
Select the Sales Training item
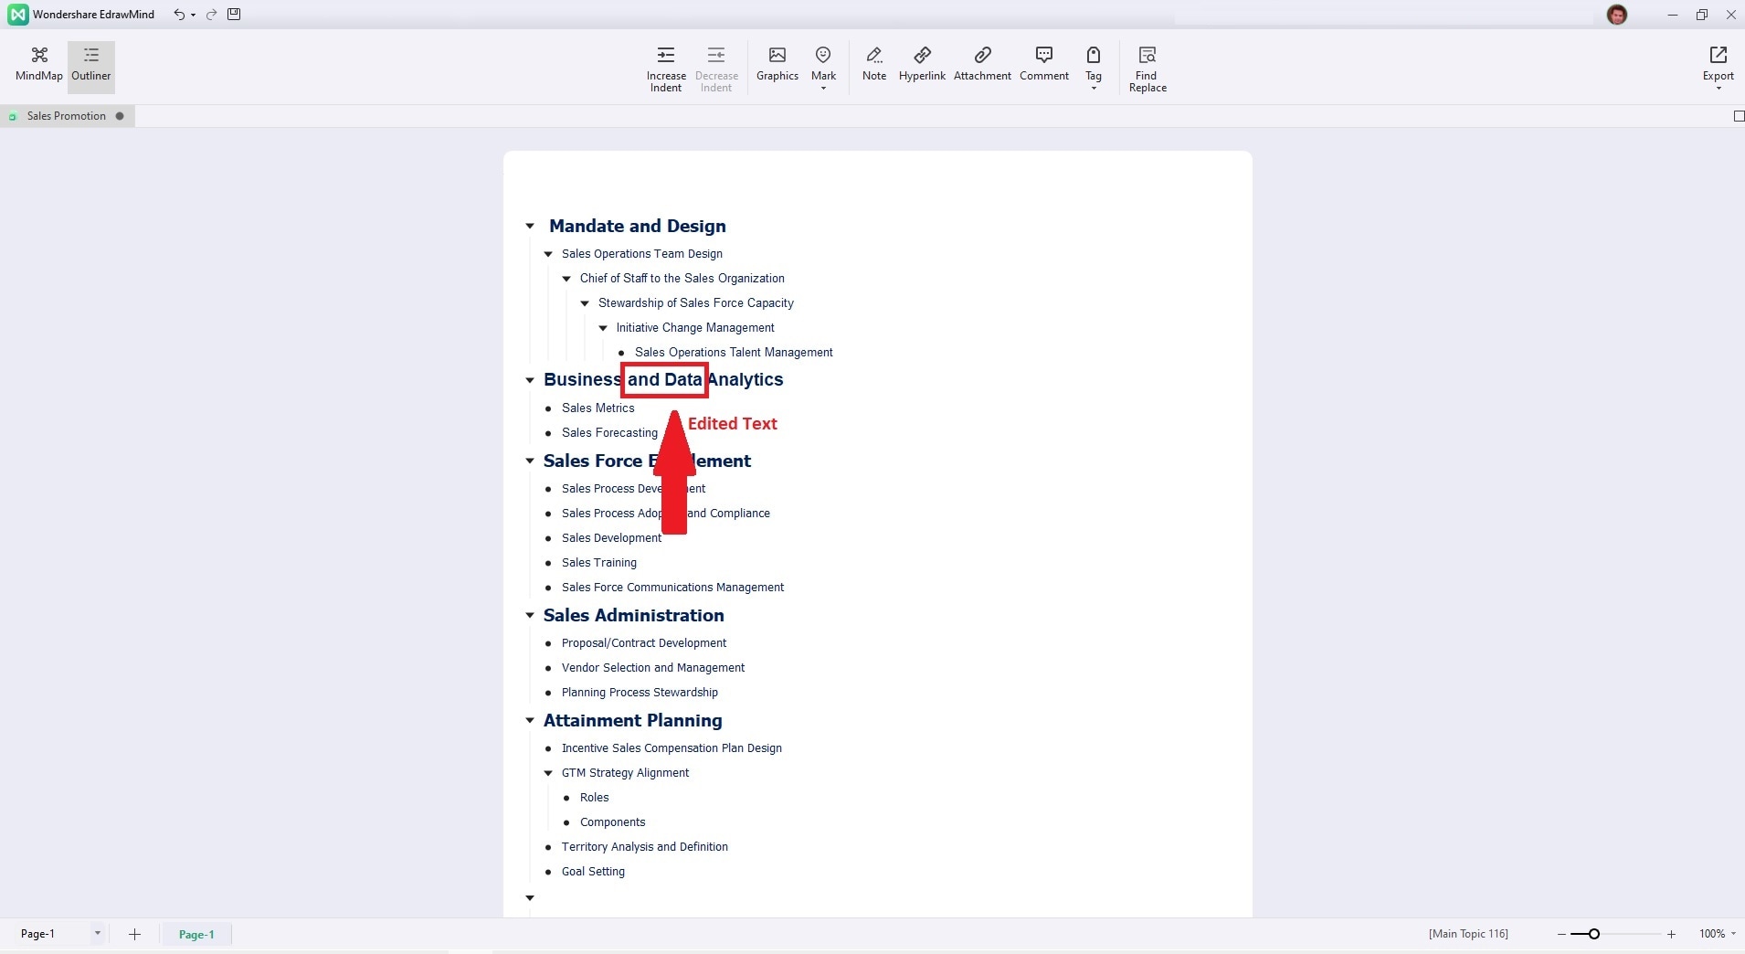(599, 563)
